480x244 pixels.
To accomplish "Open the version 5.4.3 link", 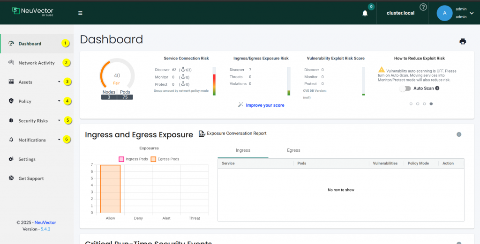I will click(x=45, y=229).
